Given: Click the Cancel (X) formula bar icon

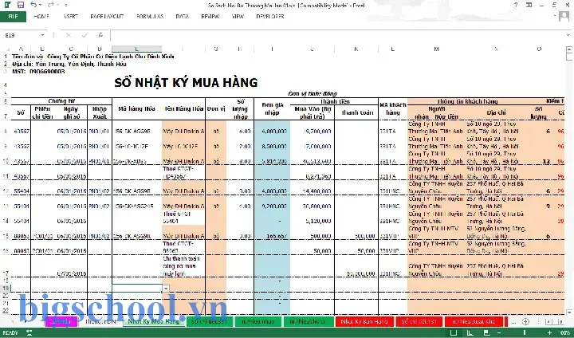Looking at the screenshot, I should pyautogui.click(x=69, y=35).
